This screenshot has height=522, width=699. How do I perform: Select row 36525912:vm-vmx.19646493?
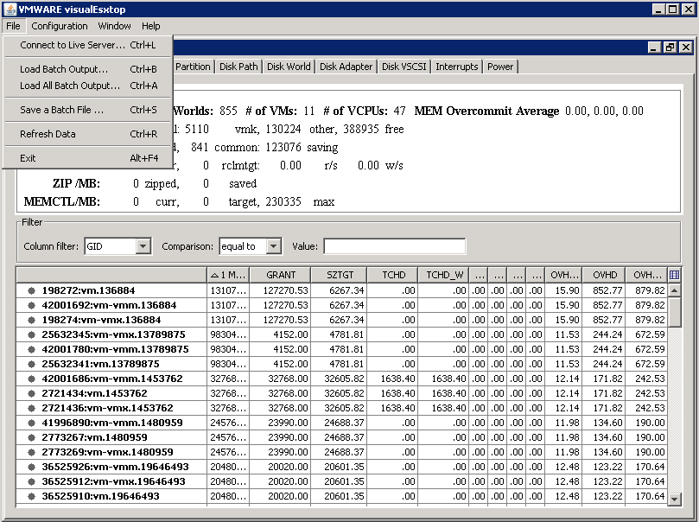click(x=342, y=482)
